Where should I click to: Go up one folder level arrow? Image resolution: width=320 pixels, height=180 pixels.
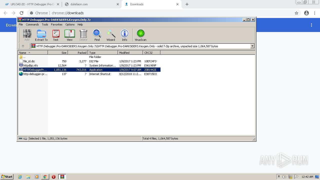pos(23,46)
